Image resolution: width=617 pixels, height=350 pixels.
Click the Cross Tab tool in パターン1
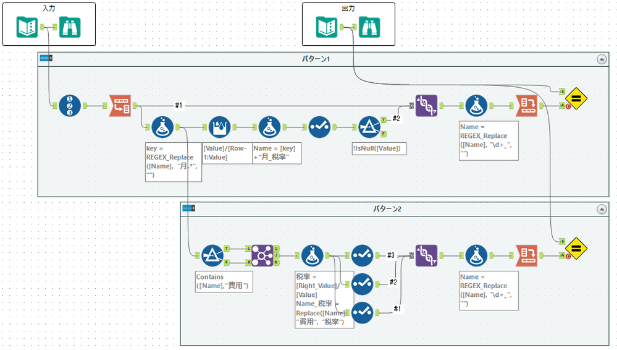pyautogui.click(x=526, y=106)
